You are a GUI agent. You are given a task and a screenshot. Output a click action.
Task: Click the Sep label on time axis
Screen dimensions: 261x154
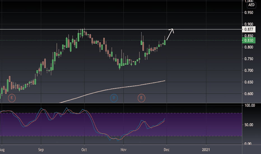(41, 150)
